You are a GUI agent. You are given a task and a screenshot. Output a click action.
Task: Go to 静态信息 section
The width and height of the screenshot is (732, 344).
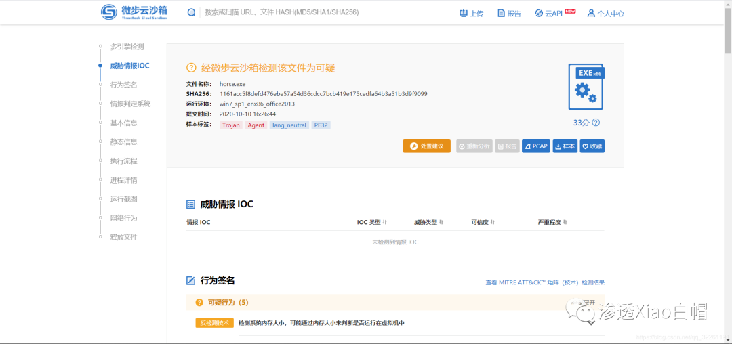pyautogui.click(x=124, y=142)
